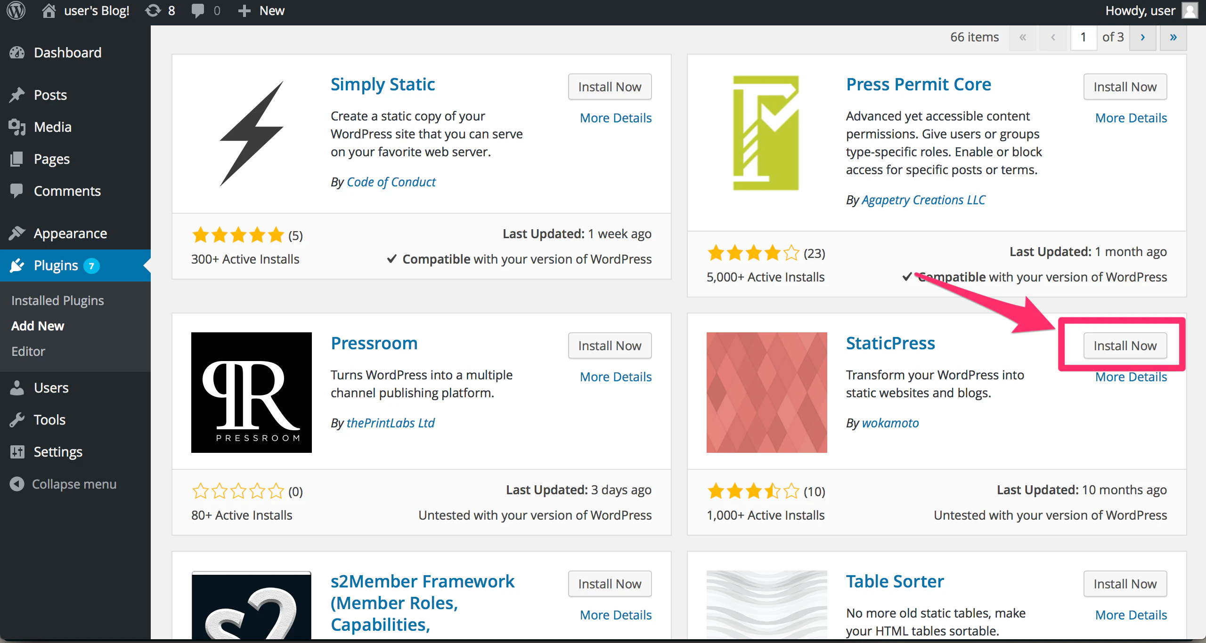View More Details for Simply Static

pos(616,118)
